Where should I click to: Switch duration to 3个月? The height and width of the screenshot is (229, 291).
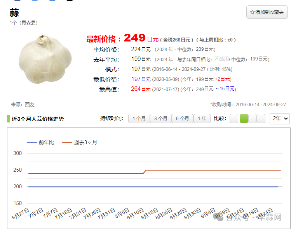click(160, 119)
